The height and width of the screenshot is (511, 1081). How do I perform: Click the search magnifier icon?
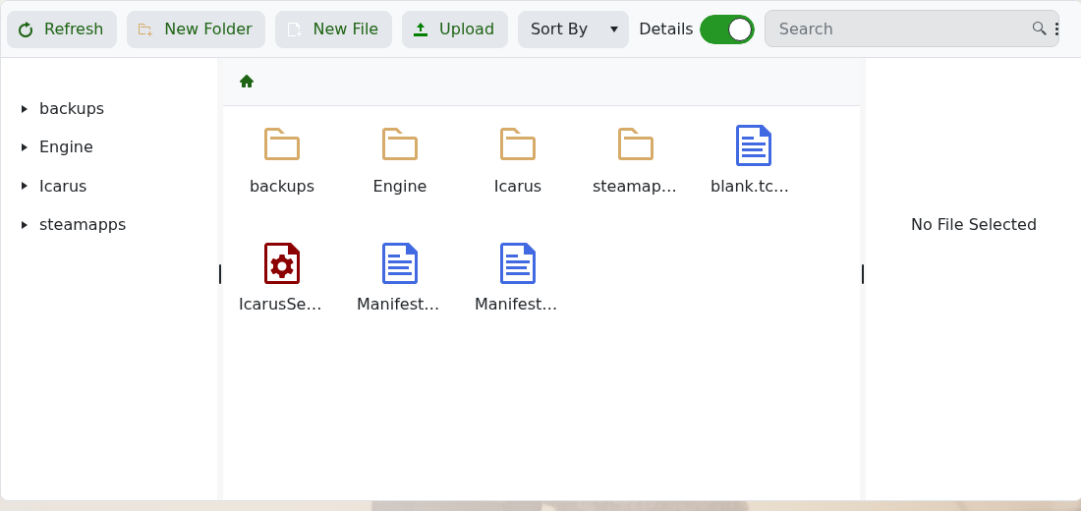coord(1039,28)
